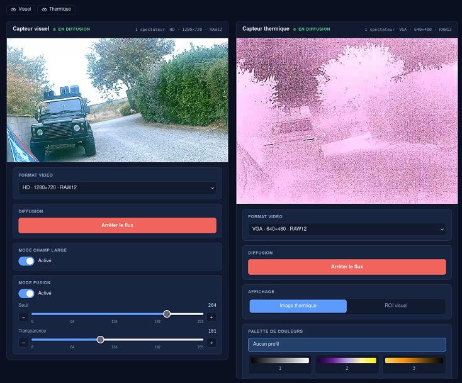Image resolution: width=462 pixels, height=383 pixels.
Task: Increase Seuil with the plus button
Action: [x=211, y=317]
